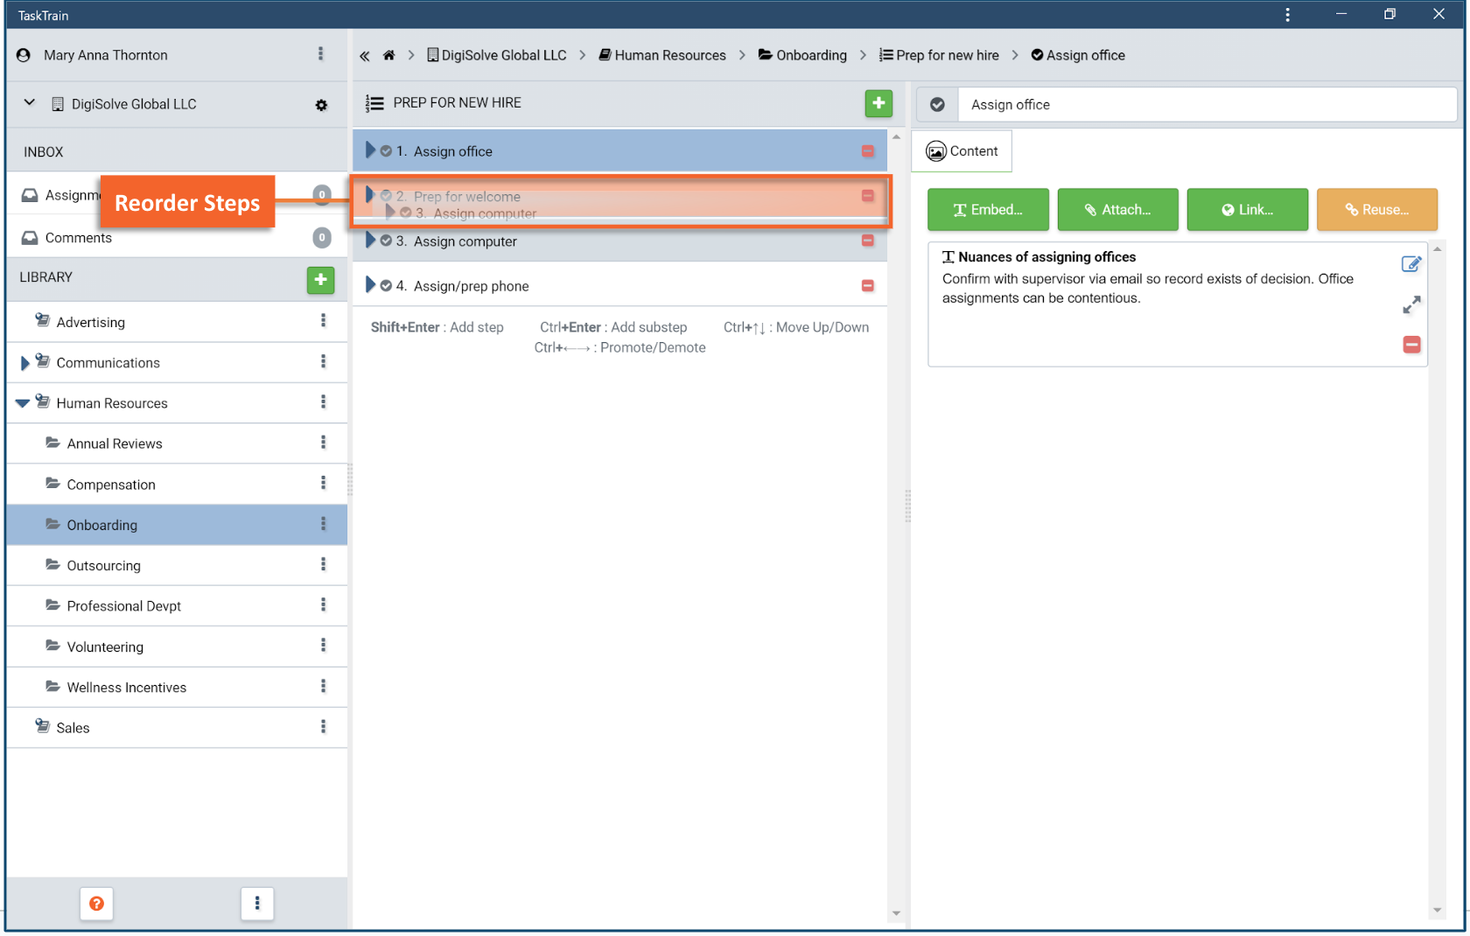The image size is (1470, 936).
Task: Add new step with green plus
Action: (x=878, y=103)
